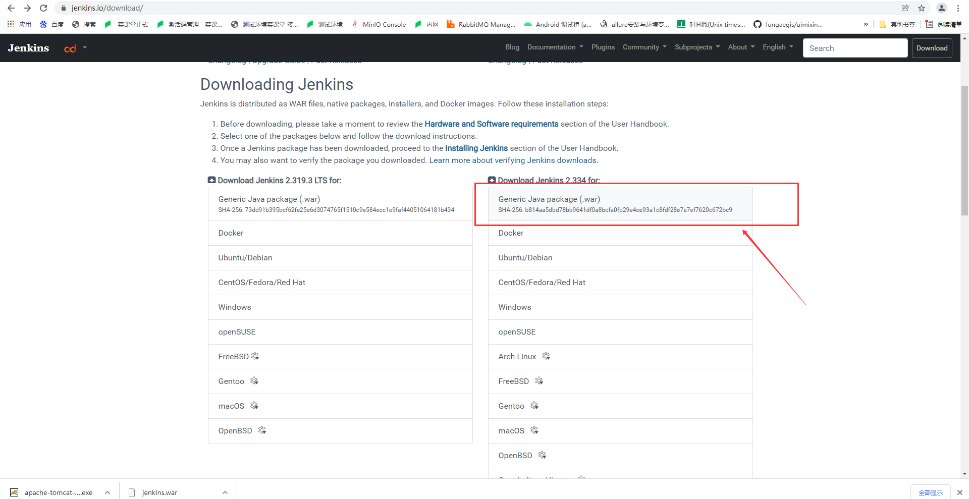Viewport: 969px width, 499px height.
Task: Click 全部显示 to show all downloads
Action: (931, 492)
